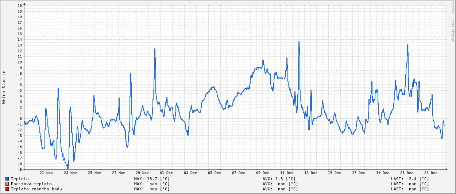Click the MAX: 13.7 [°C] value
456x194 pixels.
click(x=152, y=179)
